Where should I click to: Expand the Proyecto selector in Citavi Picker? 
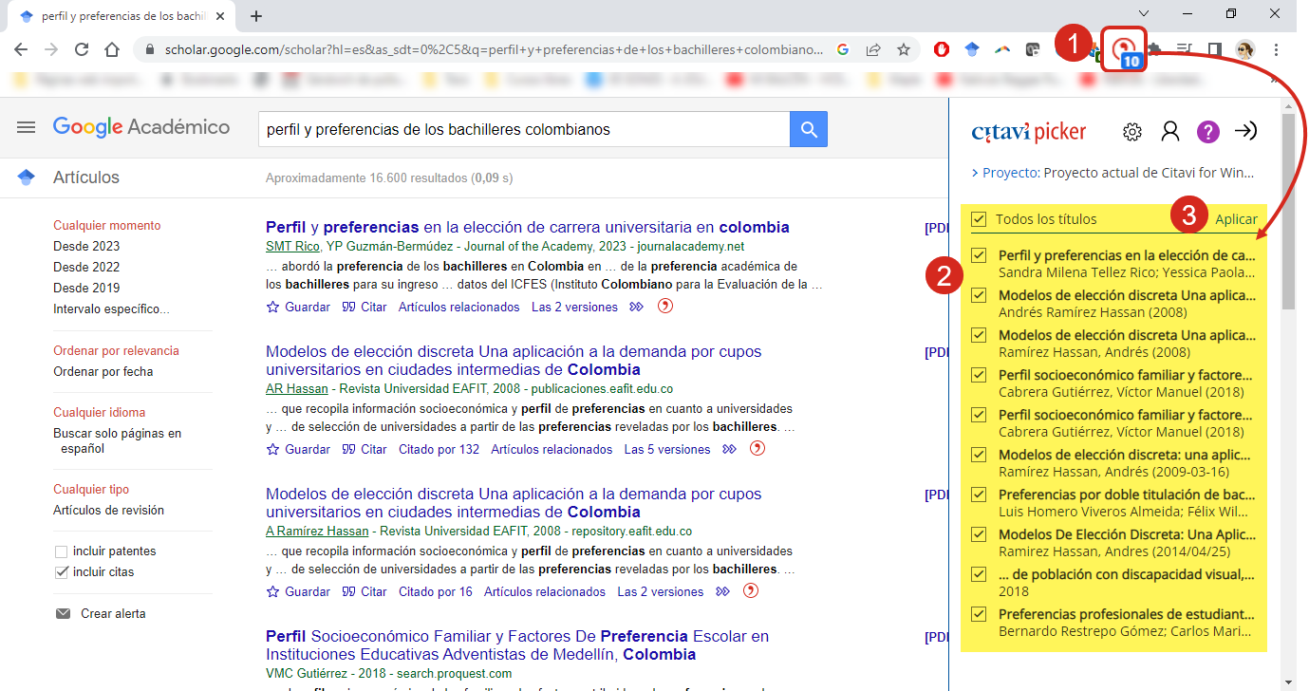coord(1113,173)
